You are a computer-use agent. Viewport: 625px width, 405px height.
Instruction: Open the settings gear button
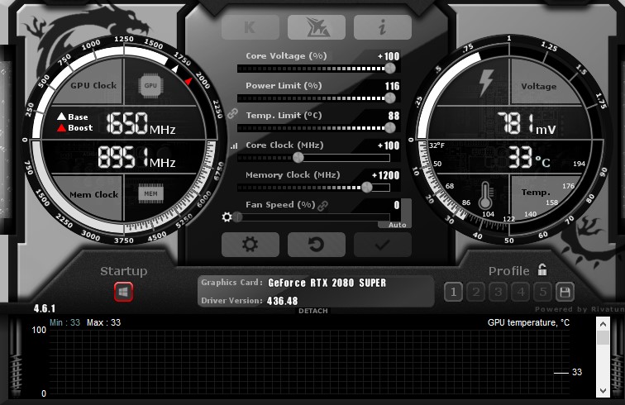click(x=250, y=245)
